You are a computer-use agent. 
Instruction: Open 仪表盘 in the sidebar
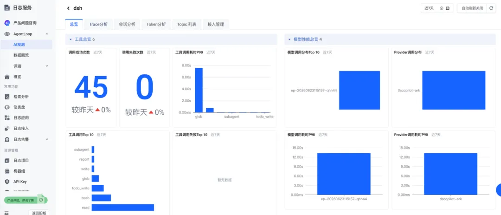coord(19,107)
